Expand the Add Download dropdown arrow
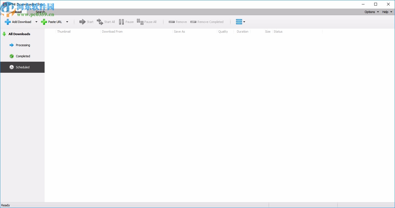Screen dimensions: 395x208 click(x=36, y=22)
